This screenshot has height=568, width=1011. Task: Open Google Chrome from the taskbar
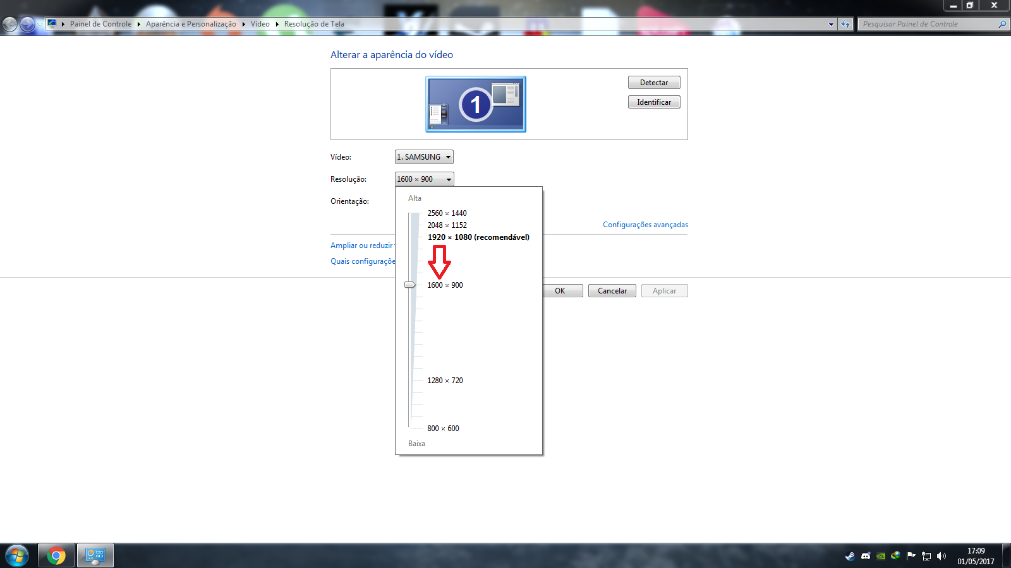coord(56,556)
